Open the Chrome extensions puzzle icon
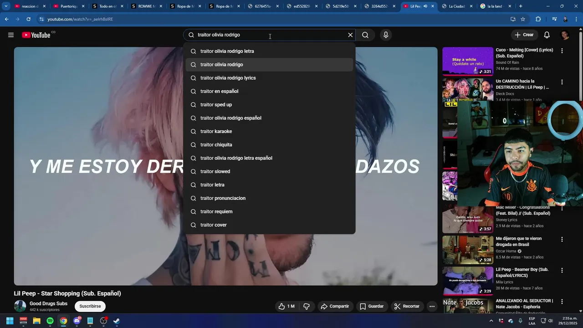Screen dimensions: 583x328 click(x=538, y=19)
